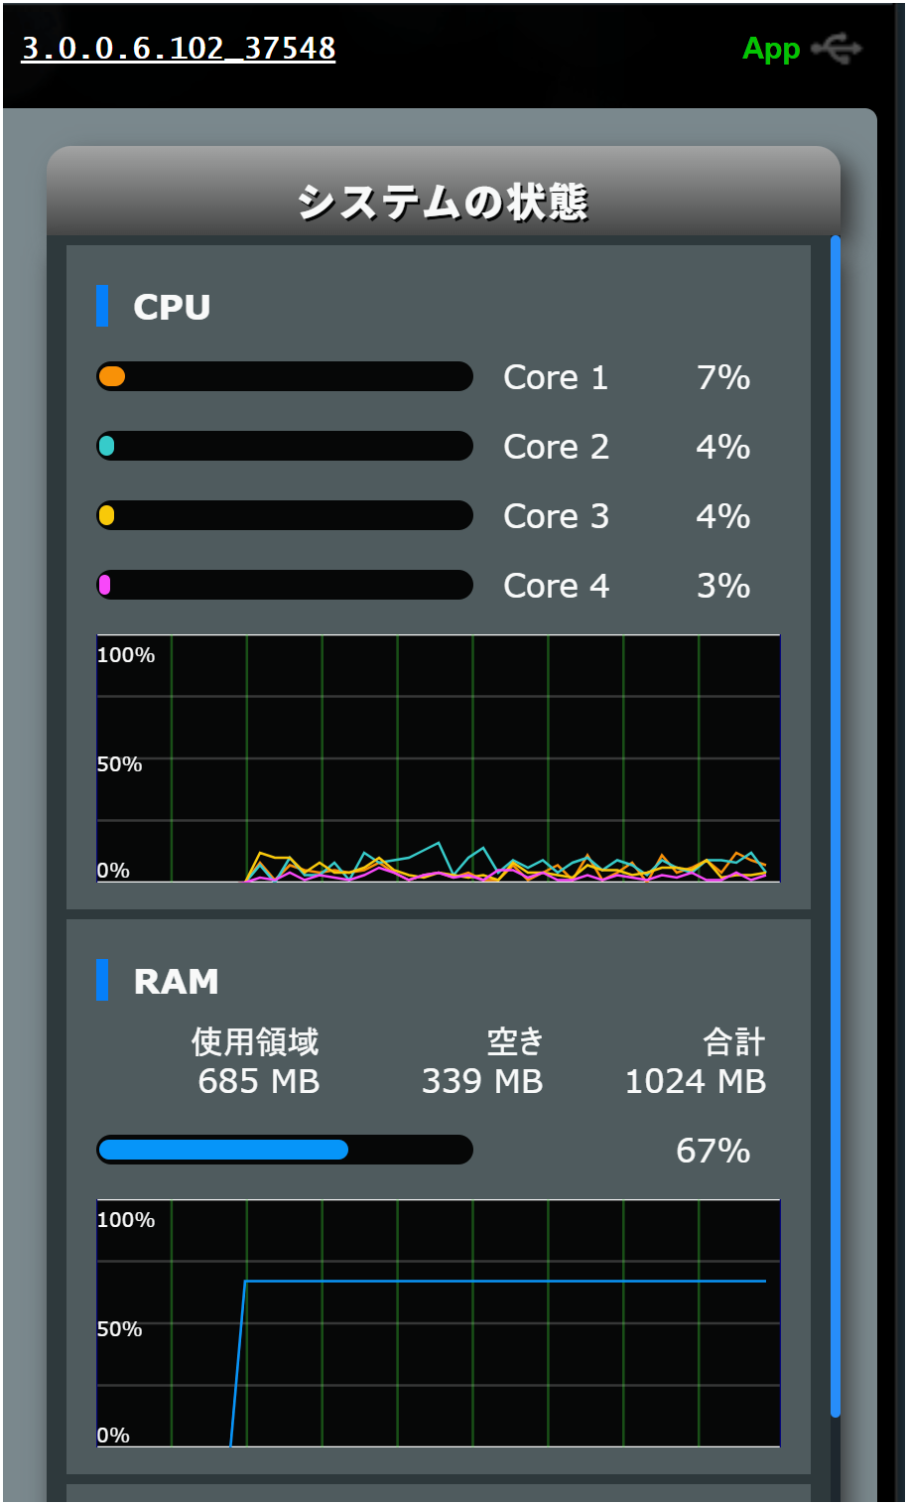Open the firmware version 3.0.0.6.102_37548 link
The image size is (908, 1505).
point(179,48)
